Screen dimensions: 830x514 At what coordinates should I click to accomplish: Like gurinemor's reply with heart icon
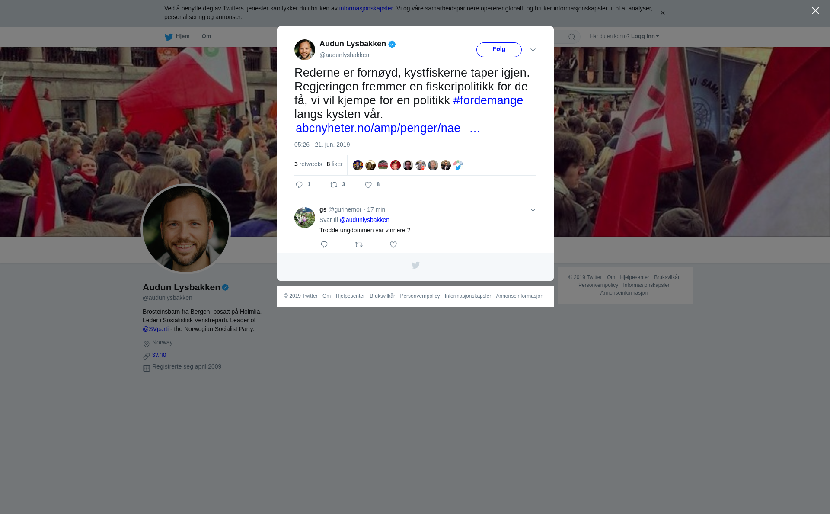[x=393, y=244]
